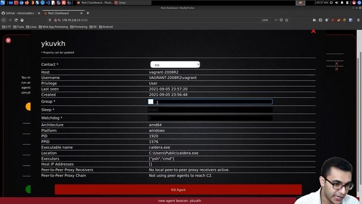
Task: Select the executors value ["psh","cmd"]
Action: 162,159
